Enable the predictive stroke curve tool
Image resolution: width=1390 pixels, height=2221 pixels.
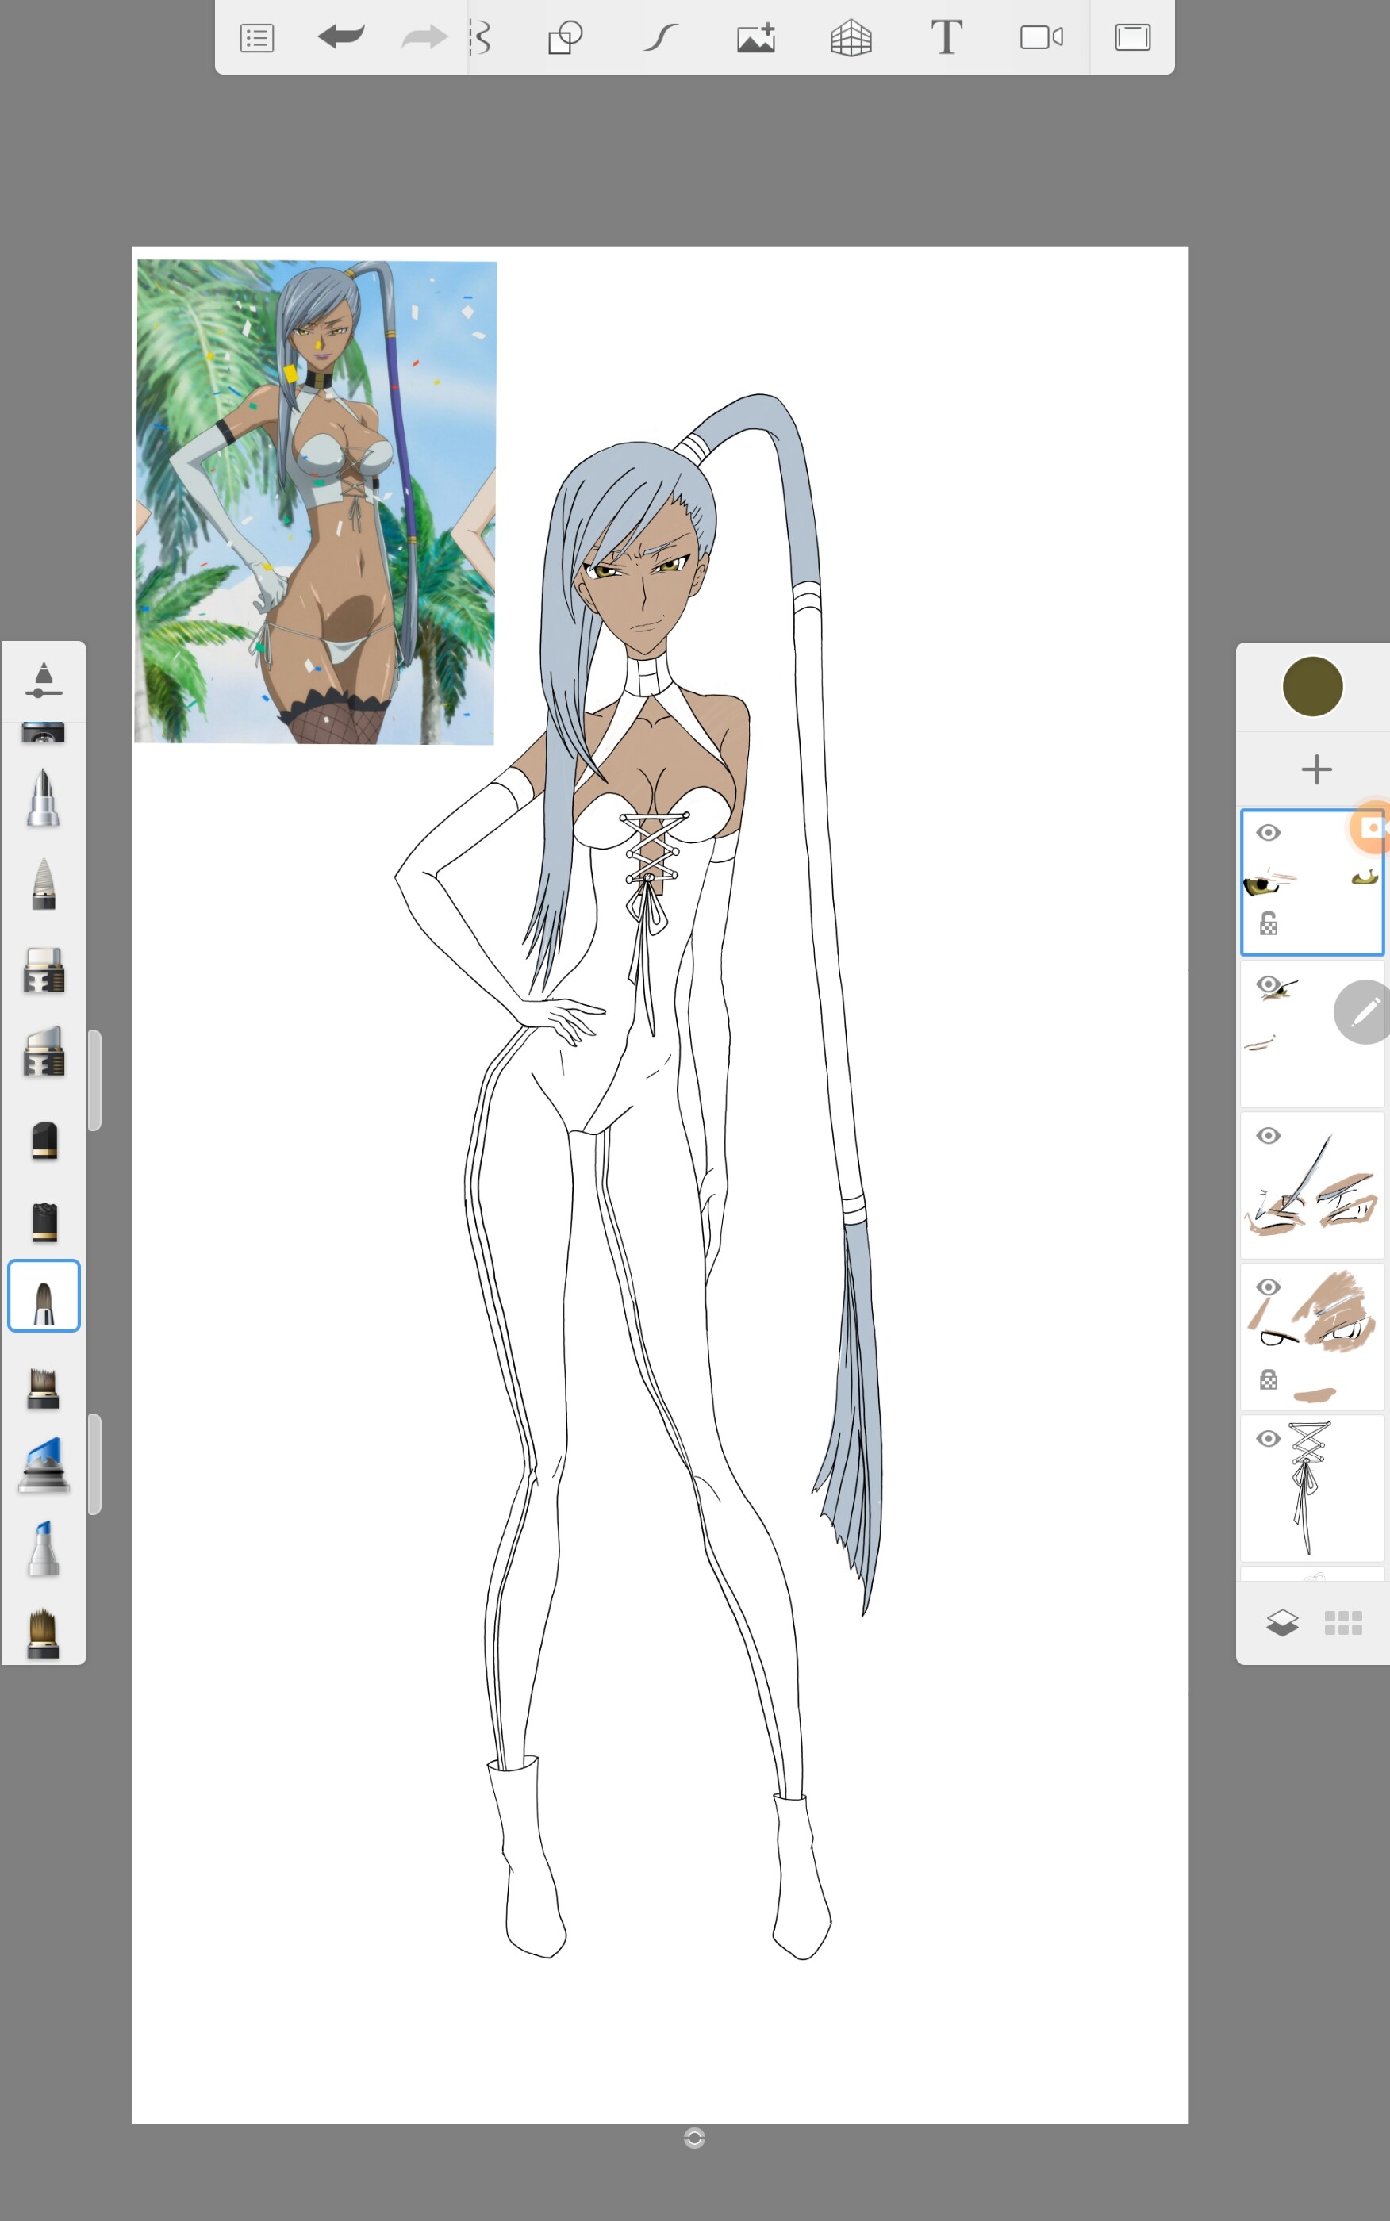(x=660, y=37)
